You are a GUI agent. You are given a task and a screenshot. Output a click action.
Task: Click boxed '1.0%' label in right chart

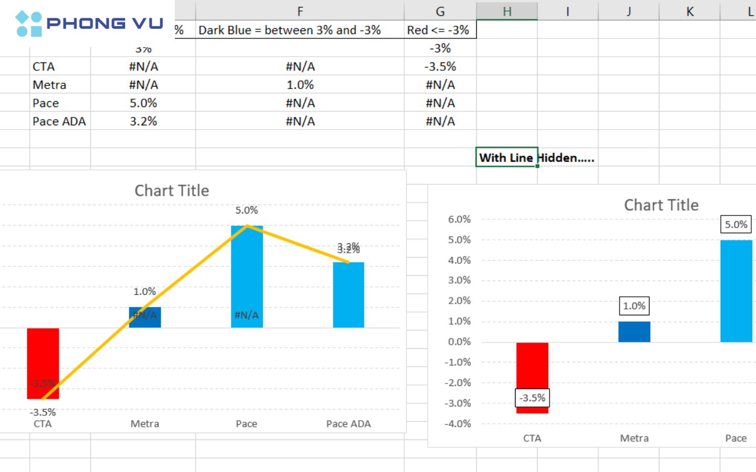(x=634, y=306)
